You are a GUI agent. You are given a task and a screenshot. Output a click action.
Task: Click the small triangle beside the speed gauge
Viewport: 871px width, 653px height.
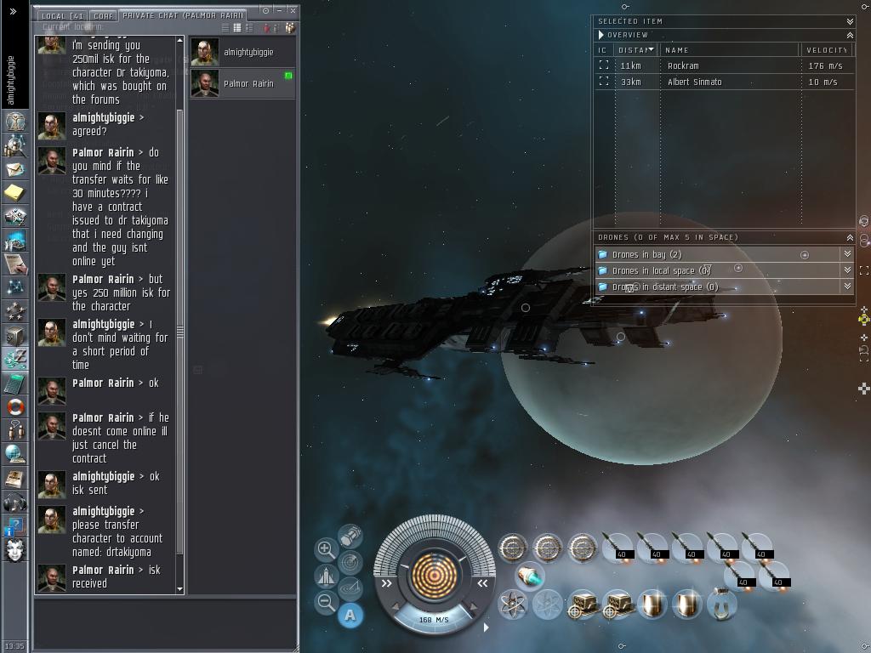tap(486, 627)
